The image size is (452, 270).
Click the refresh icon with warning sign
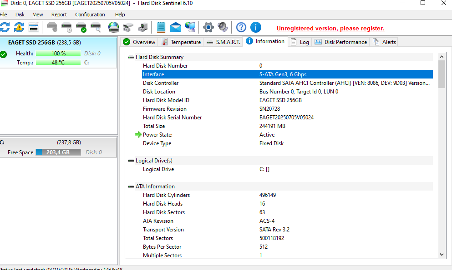pyautogui.click(x=19, y=27)
